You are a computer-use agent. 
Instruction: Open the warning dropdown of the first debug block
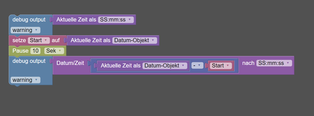(25, 30)
